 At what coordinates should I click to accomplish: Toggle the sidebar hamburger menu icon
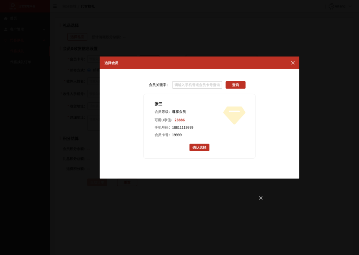tap(55, 6)
